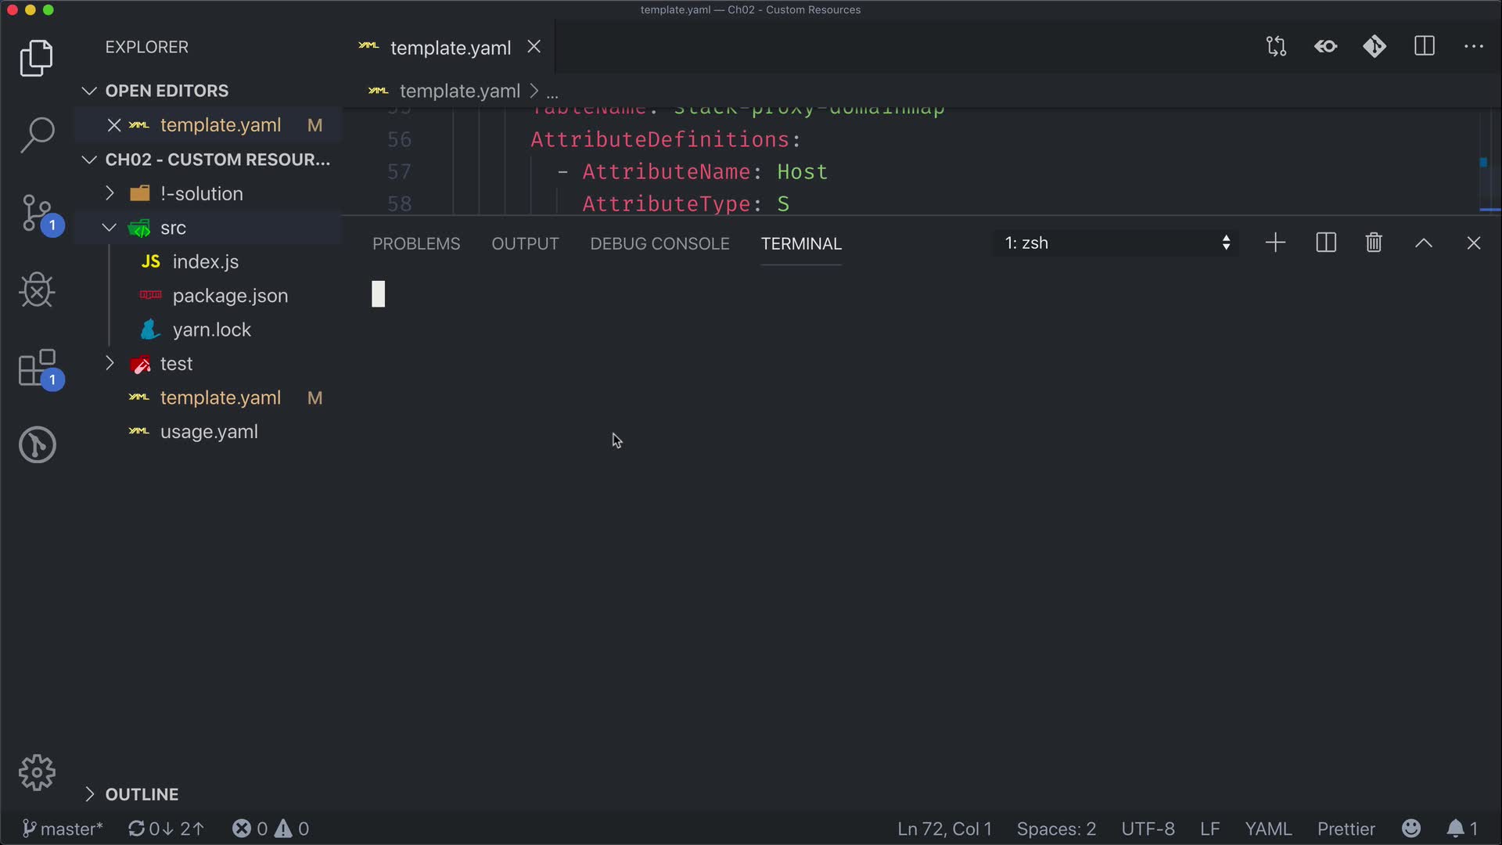The width and height of the screenshot is (1502, 845).
Task: Click Split Editor Right icon
Action: pos(1425,46)
